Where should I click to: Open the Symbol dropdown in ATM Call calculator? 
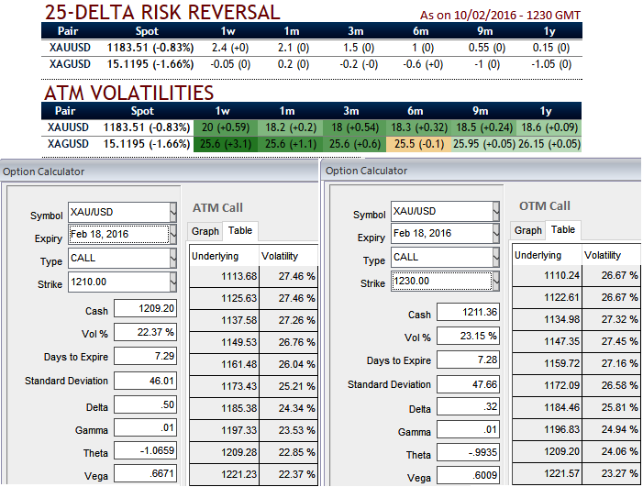point(173,212)
